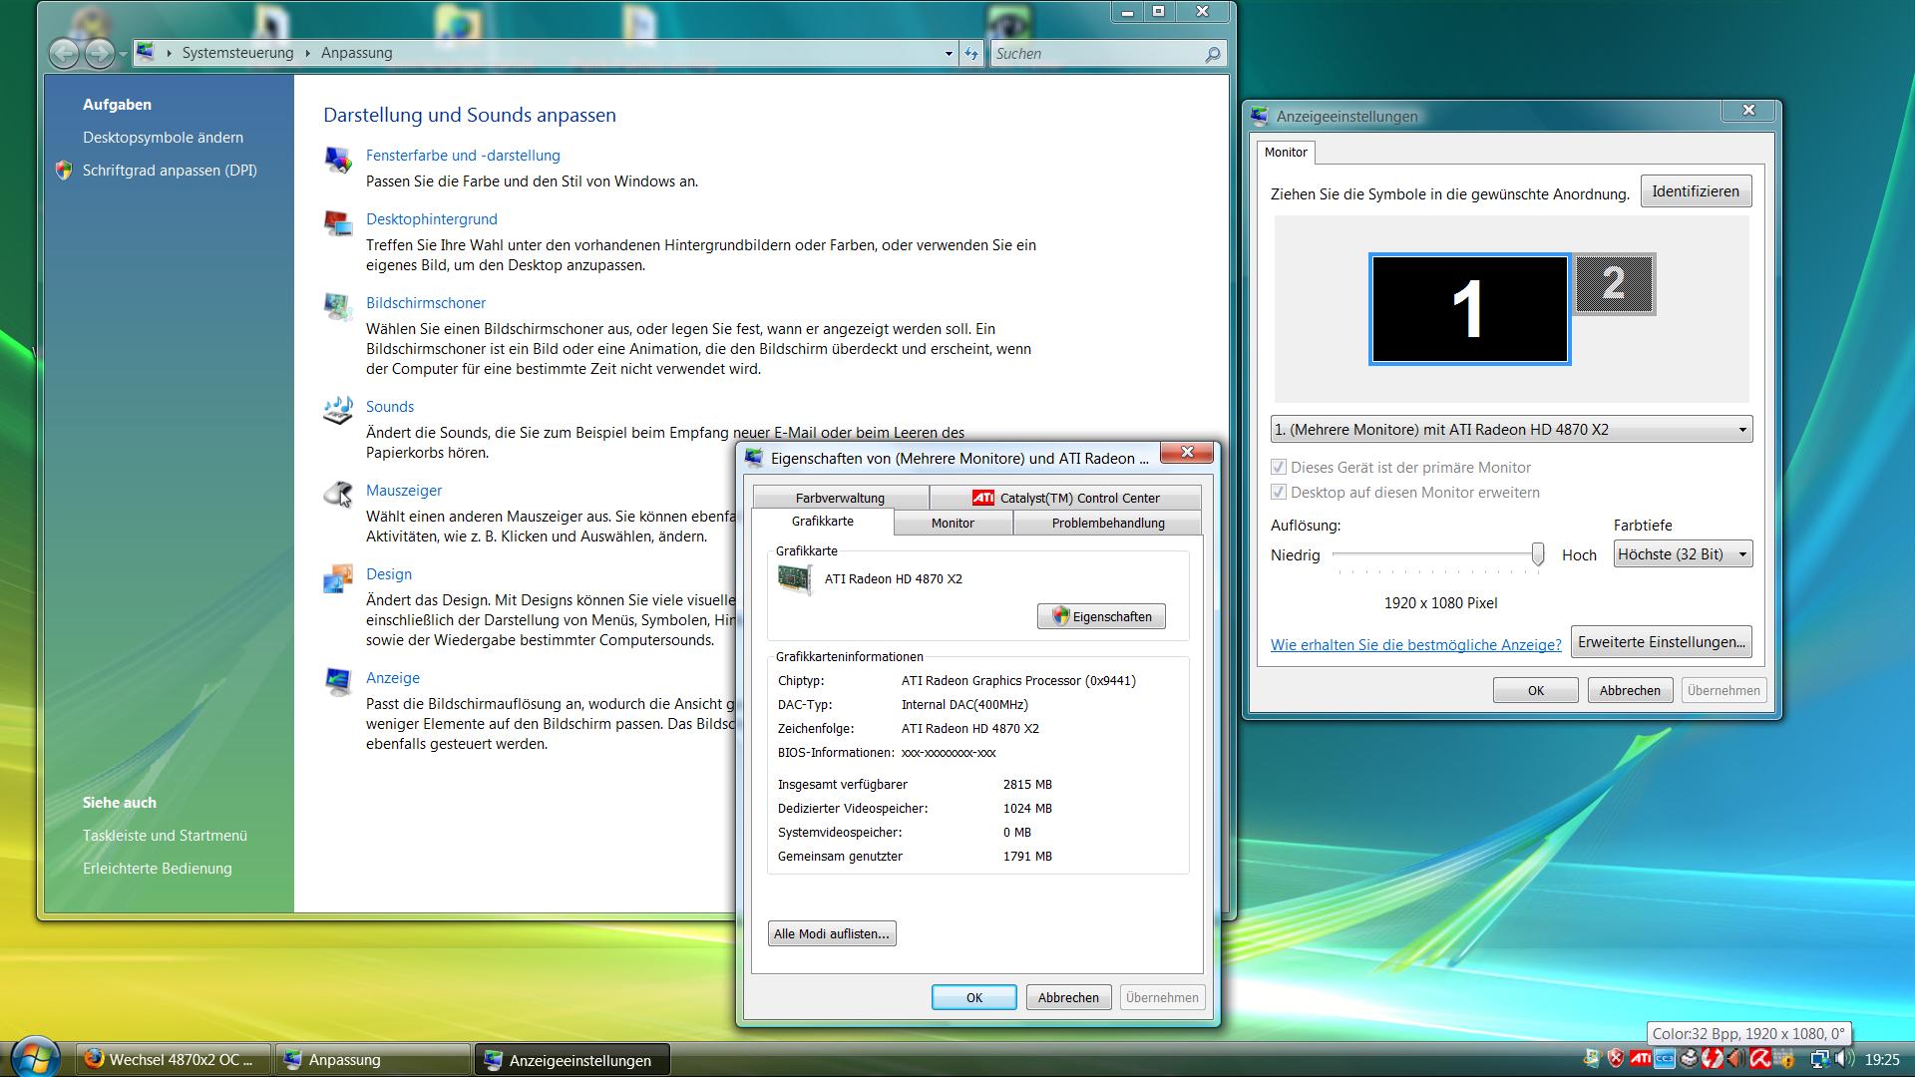
Task: Select monitor 2 thumbnail in arrangement area
Action: [1614, 284]
